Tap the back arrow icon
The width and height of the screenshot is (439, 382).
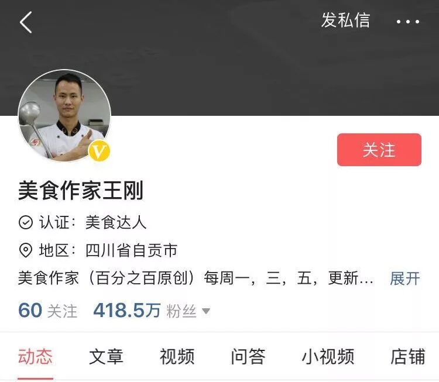(26, 22)
